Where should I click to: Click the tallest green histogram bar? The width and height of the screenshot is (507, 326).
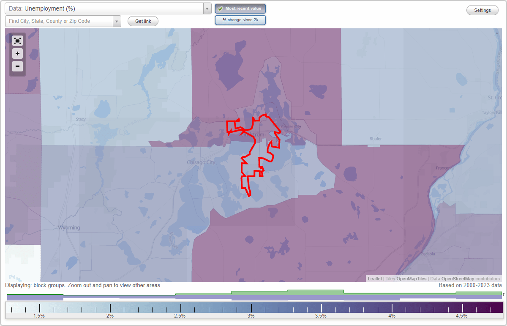click(316, 293)
